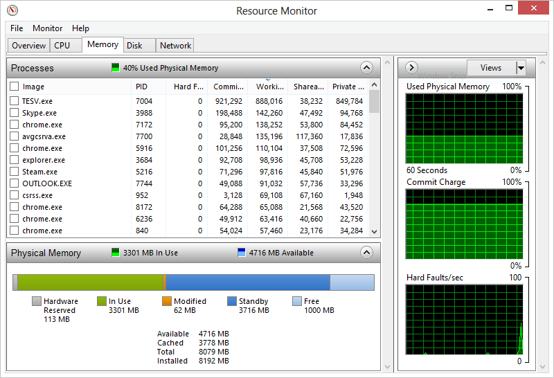Click the green In Use memory bar segment

click(91, 282)
